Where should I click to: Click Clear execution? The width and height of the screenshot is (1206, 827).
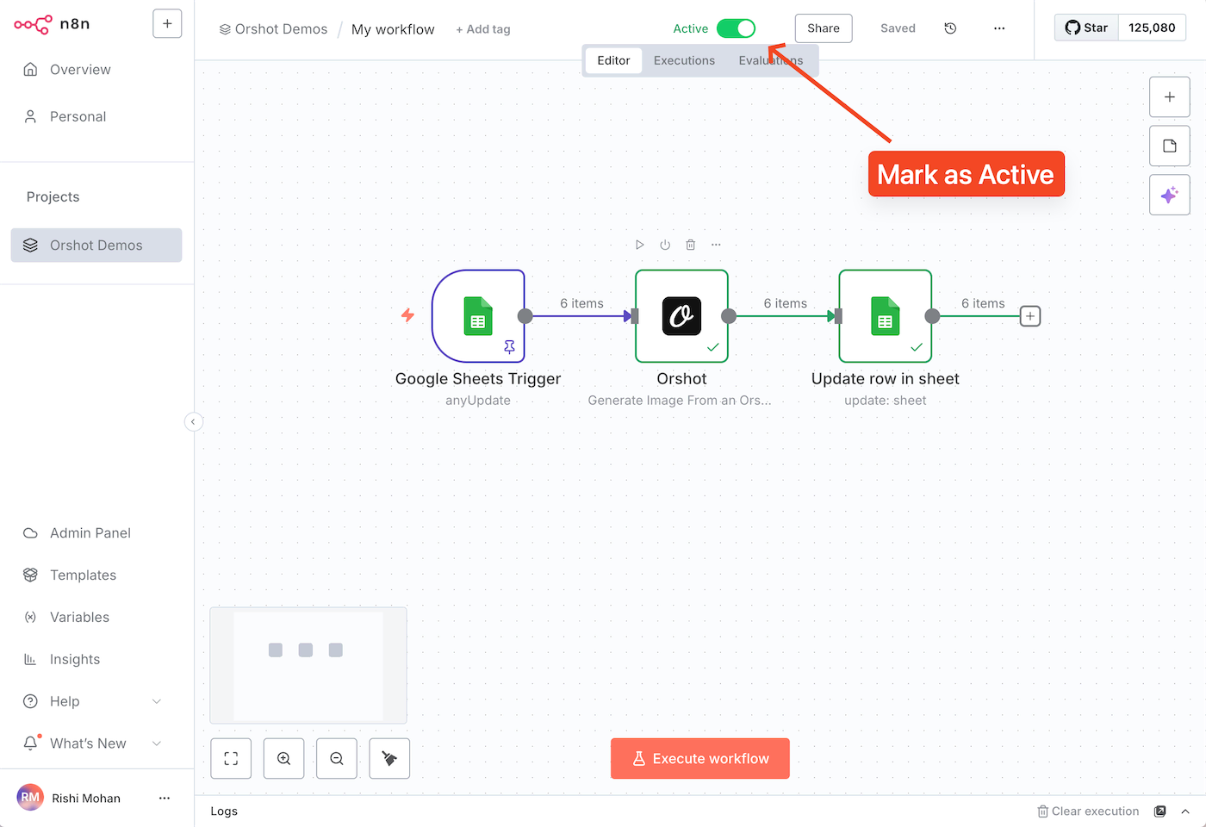pos(1088,811)
